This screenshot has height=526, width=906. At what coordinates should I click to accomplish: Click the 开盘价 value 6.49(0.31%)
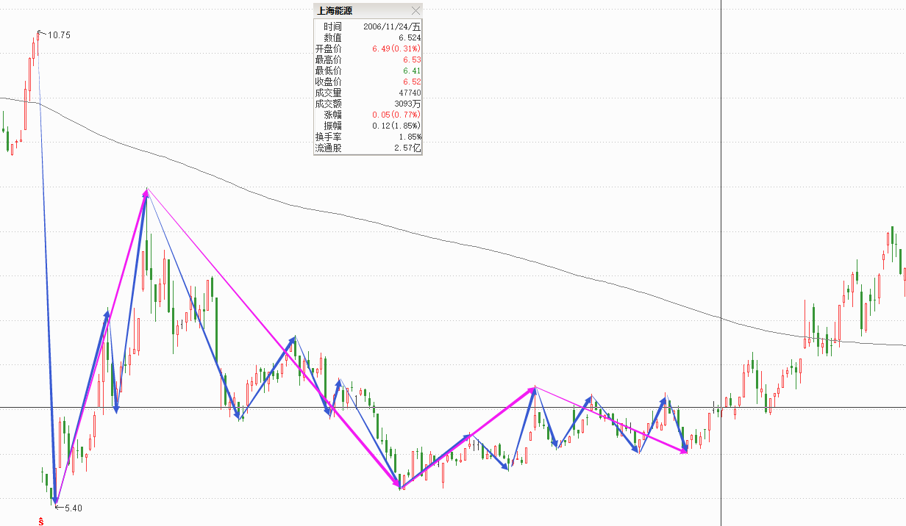[396, 48]
